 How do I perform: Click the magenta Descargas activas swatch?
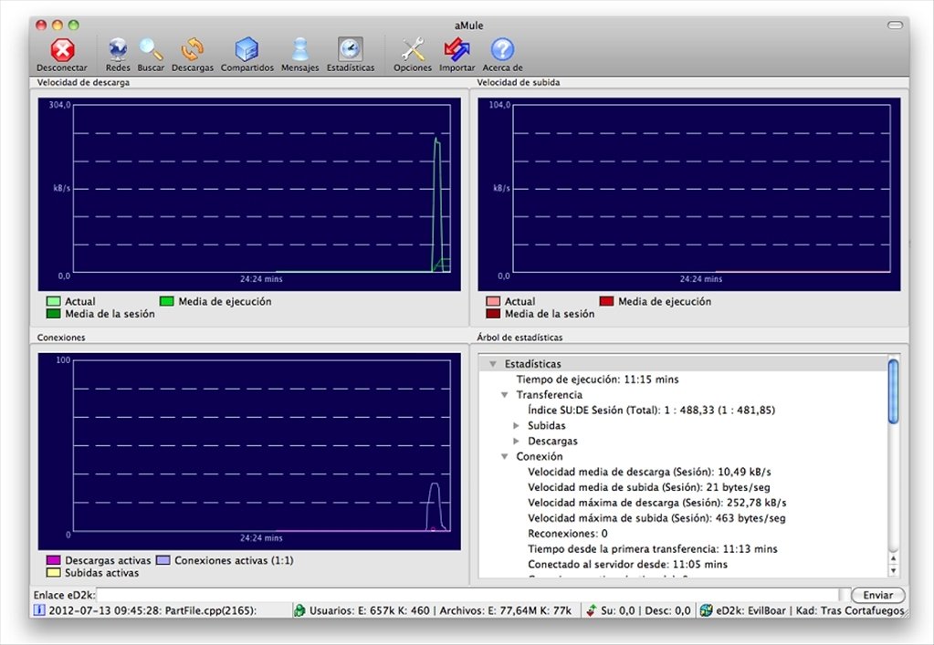(x=53, y=560)
